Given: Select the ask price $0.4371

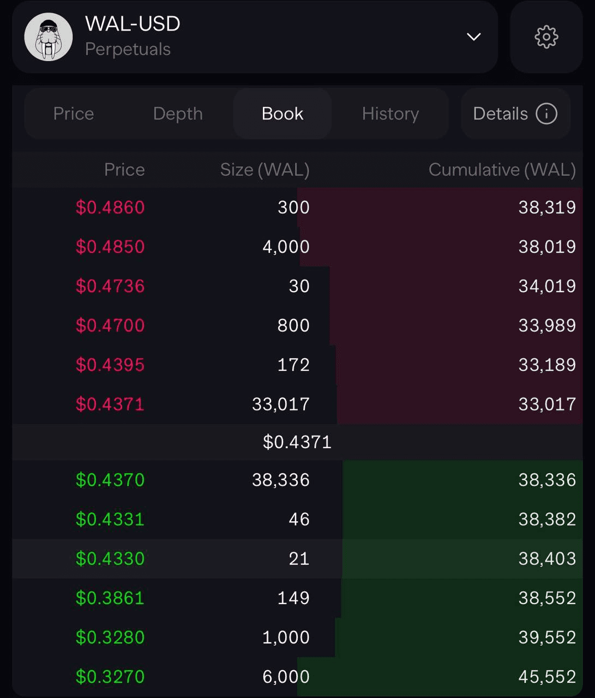Looking at the screenshot, I should (110, 404).
